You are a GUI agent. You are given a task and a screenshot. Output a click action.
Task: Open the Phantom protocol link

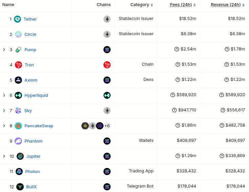tap(34, 141)
